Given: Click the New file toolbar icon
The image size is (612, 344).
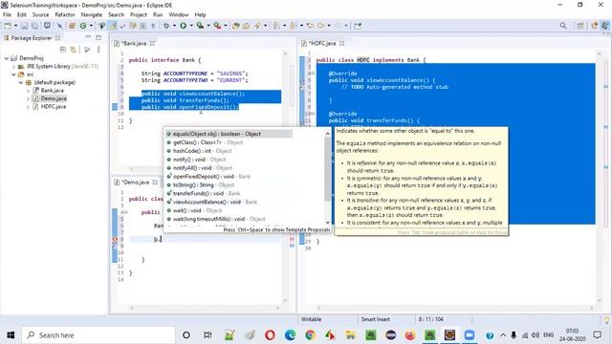Looking at the screenshot, I should (x=8, y=26).
